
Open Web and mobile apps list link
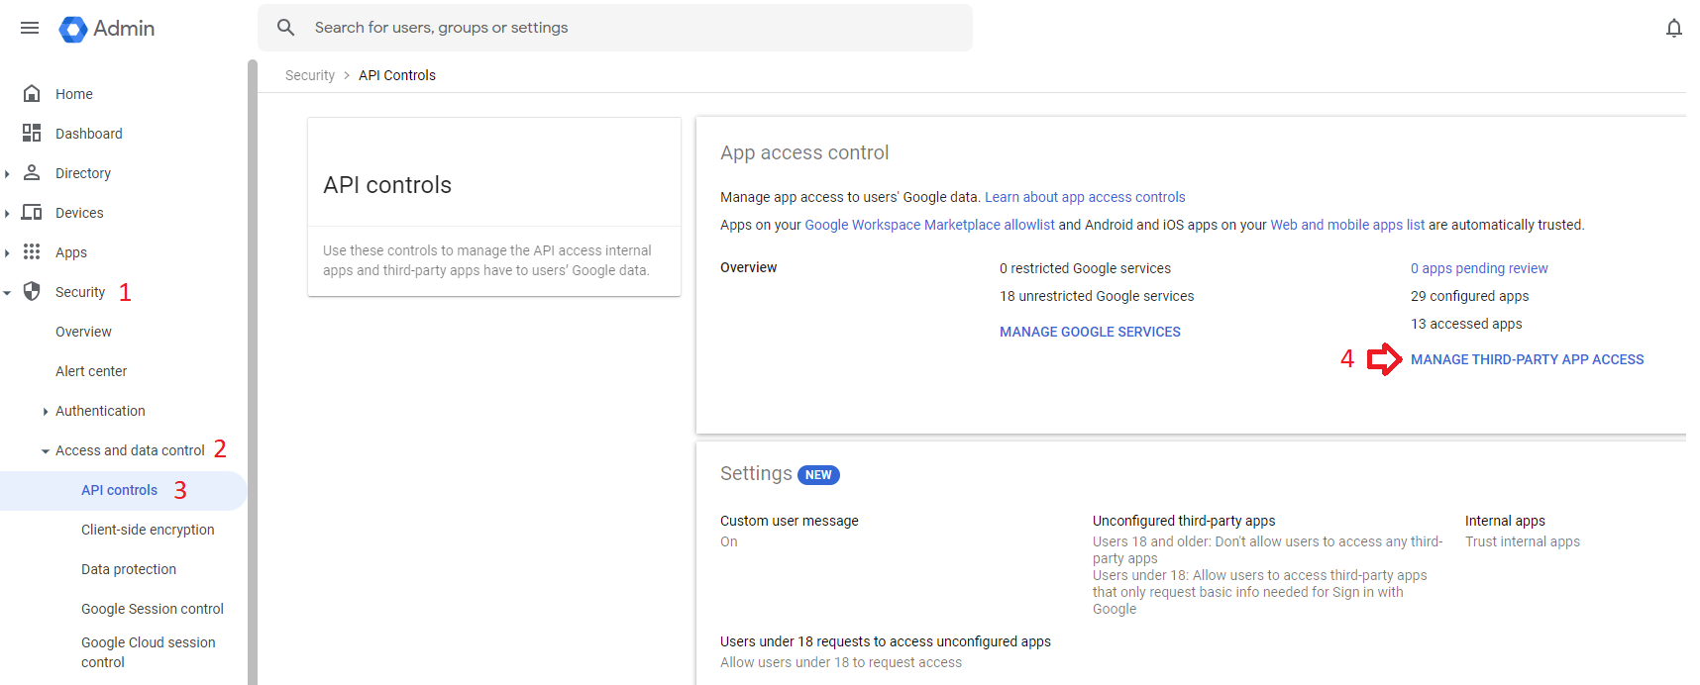pos(1347,225)
